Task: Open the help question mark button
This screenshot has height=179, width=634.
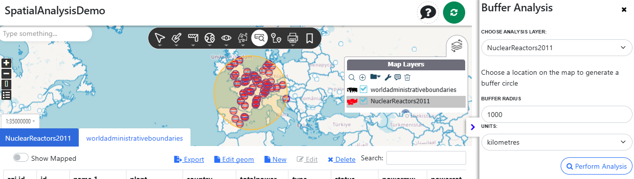Action: [428, 12]
